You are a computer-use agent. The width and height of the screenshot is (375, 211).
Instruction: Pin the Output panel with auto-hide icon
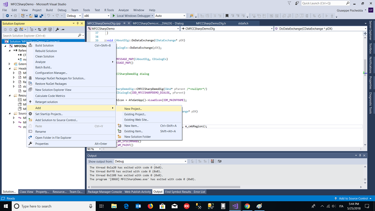click(x=360, y=155)
